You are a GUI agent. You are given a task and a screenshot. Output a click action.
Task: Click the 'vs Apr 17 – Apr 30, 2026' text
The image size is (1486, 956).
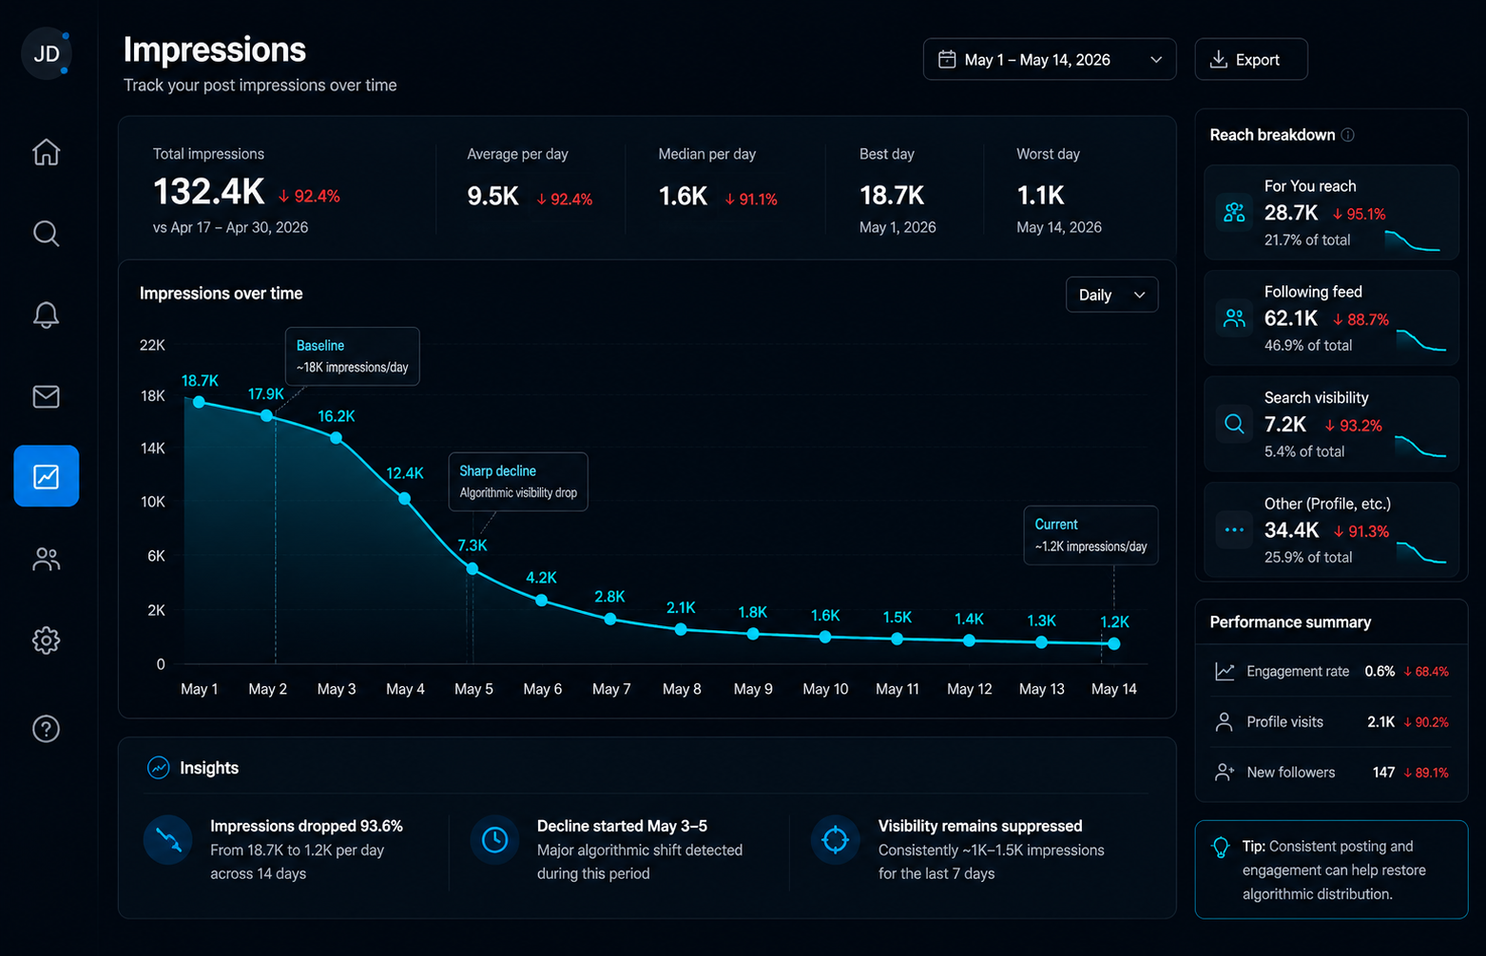point(230,227)
